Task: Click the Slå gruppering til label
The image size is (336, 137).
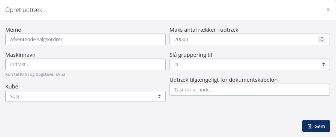Action: (191, 55)
